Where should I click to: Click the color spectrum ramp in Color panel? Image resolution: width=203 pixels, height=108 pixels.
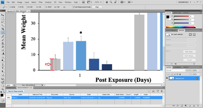point(180,27)
